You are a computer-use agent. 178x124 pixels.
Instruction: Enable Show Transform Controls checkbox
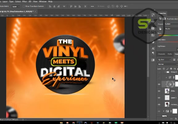(x=24, y=6)
